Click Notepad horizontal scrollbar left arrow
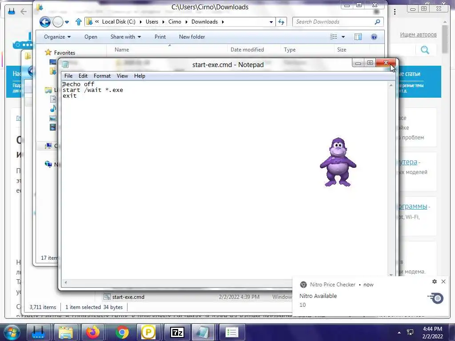Screen dimensions: 455x341 point(66,282)
